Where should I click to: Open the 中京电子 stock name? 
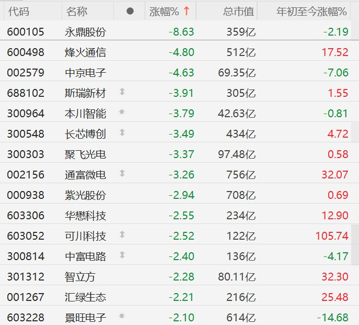pyautogui.click(x=85, y=73)
